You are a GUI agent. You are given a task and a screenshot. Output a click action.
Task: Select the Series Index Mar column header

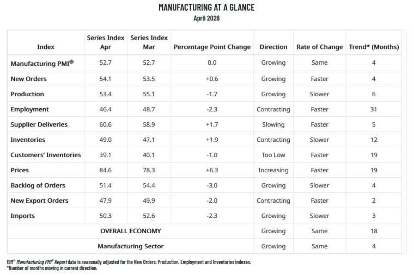(x=149, y=42)
